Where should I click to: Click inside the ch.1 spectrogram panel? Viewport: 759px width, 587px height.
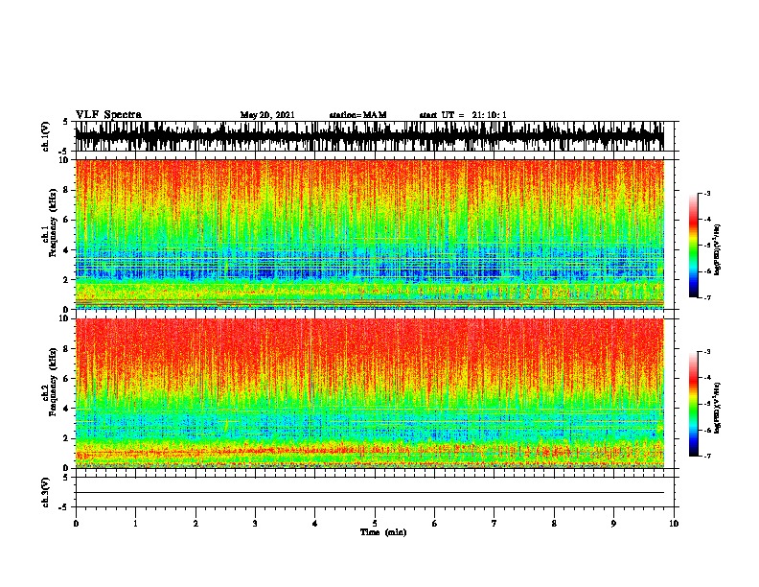click(x=369, y=234)
